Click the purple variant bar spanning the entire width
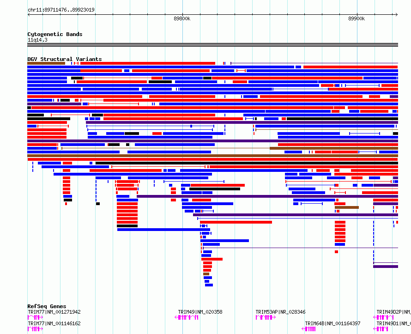The height and width of the screenshot is (334, 411). tap(212, 141)
